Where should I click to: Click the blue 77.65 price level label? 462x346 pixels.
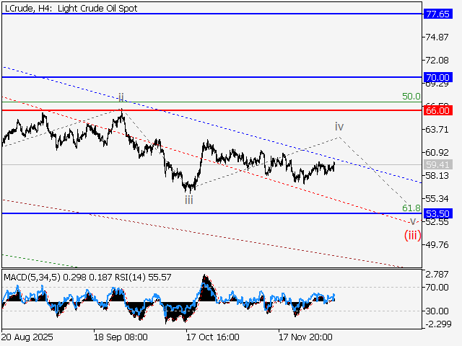coord(438,14)
